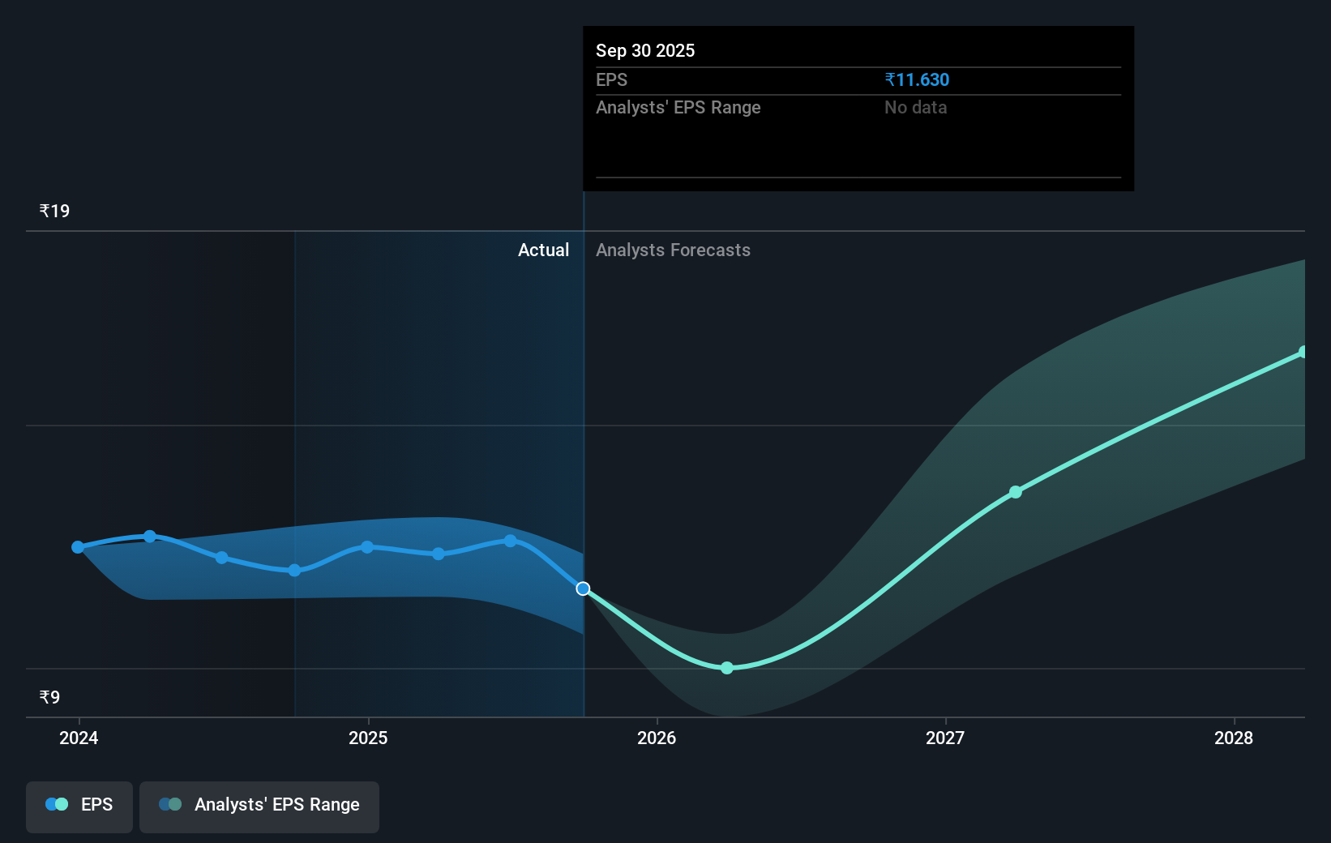This screenshot has width=1331, height=843.
Task: Click the forecast EPS point in early 2027
Action: 1016,492
